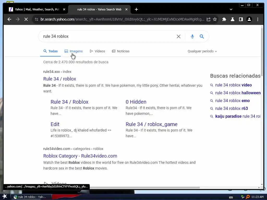Image resolution: width=267 pixels, height=200 pixels.
Task: Open the 0 Hidden sublink
Action: [136, 102]
